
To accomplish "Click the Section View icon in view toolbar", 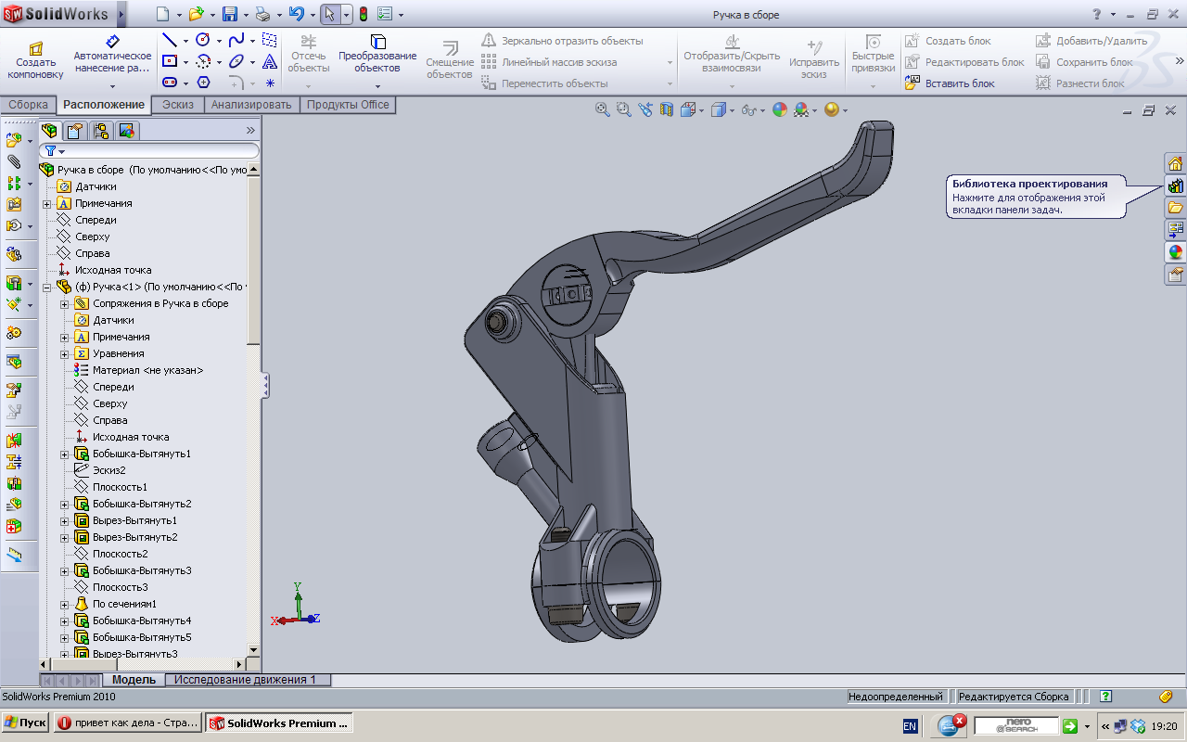I will [666, 109].
